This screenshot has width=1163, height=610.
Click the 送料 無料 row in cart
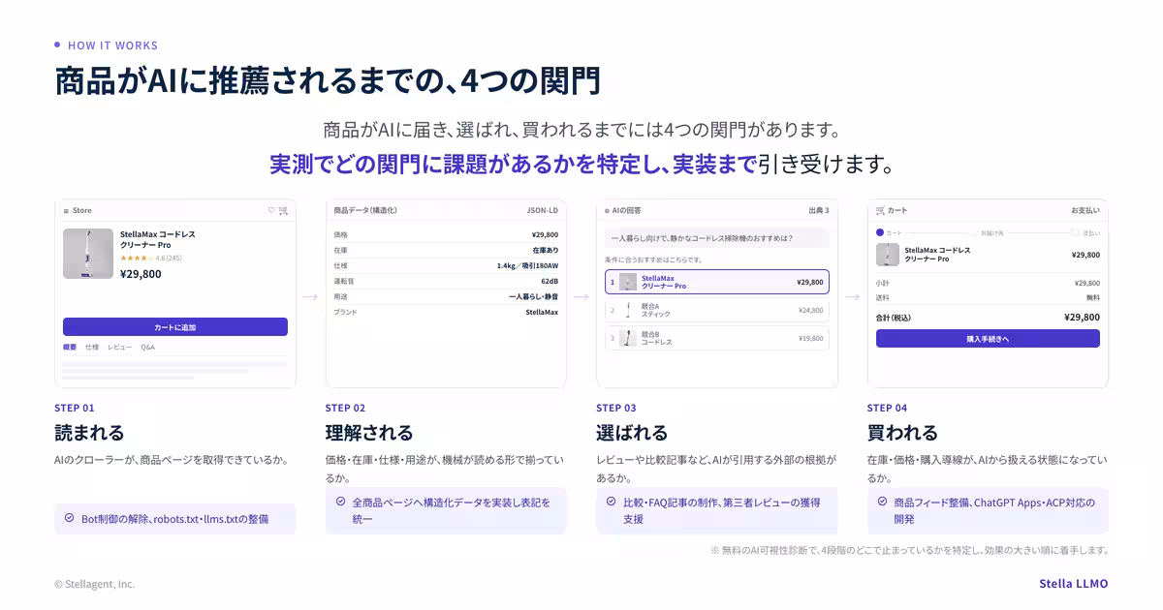click(x=988, y=297)
